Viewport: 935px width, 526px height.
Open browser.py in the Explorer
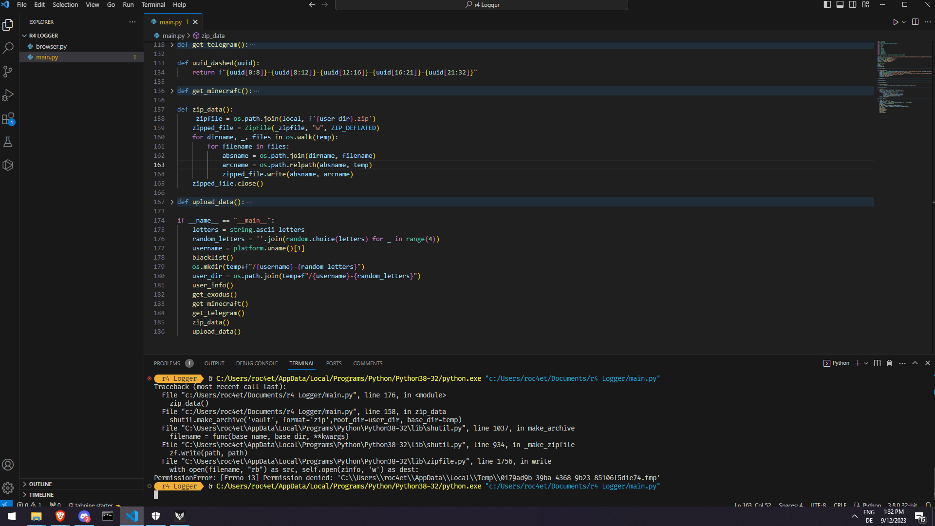tap(51, 47)
